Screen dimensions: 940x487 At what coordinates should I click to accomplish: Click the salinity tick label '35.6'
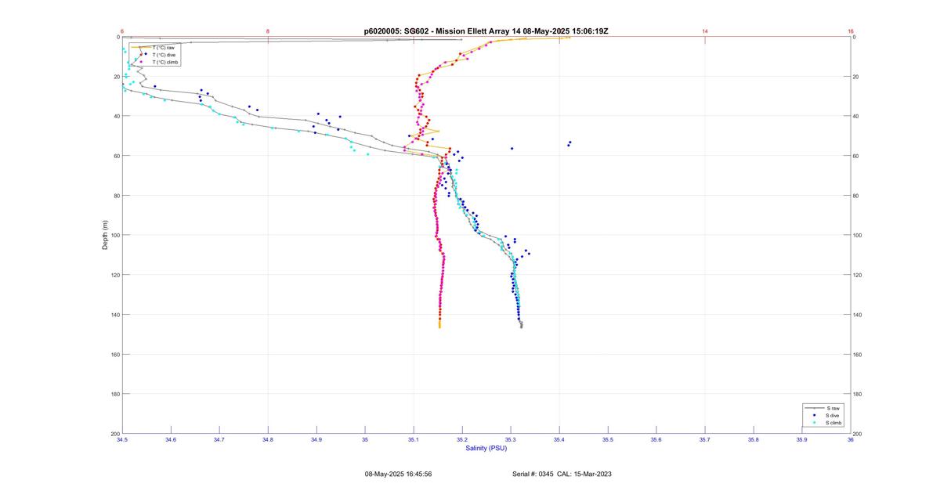click(656, 440)
